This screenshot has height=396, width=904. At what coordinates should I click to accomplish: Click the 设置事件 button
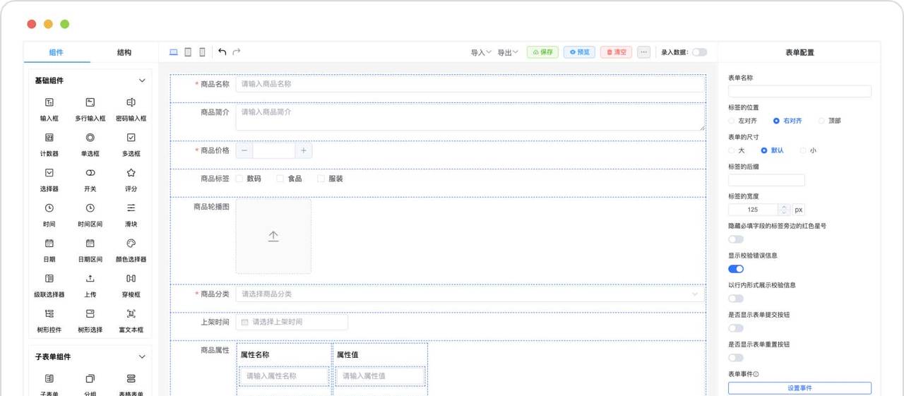799,388
